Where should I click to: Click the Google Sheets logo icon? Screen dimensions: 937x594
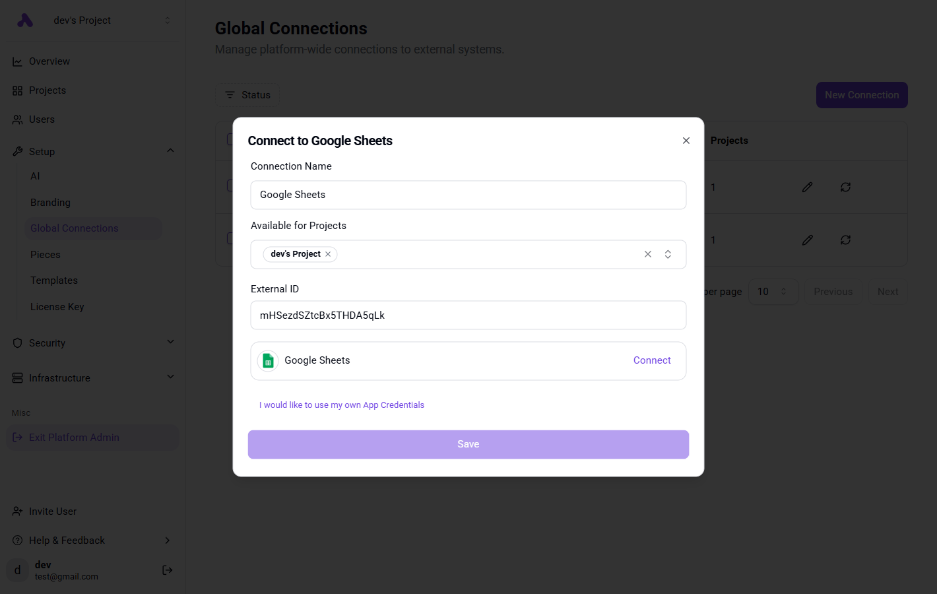click(x=268, y=360)
